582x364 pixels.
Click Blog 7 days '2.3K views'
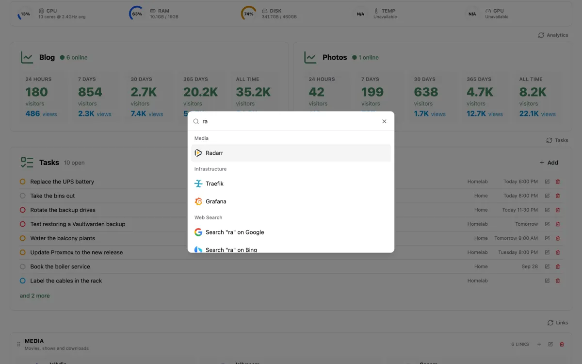point(95,114)
